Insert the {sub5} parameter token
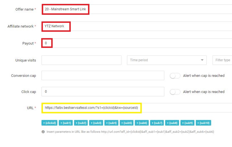The width and height of the screenshot is (232, 147). pos(126,123)
